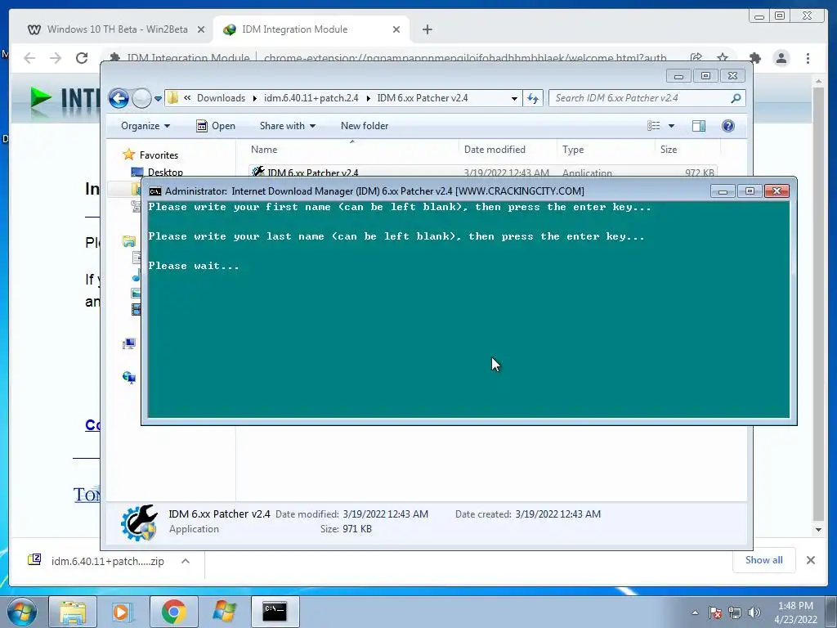This screenshot has height=628, width=837.
Task: Click IDM 6.xx Patcher v2.4 path segment
Action: (423, 98)
